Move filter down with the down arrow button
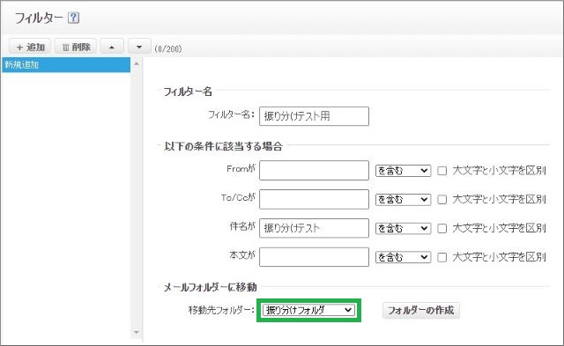This screenshot has height=346, width=564. click(x=139, y=47)
